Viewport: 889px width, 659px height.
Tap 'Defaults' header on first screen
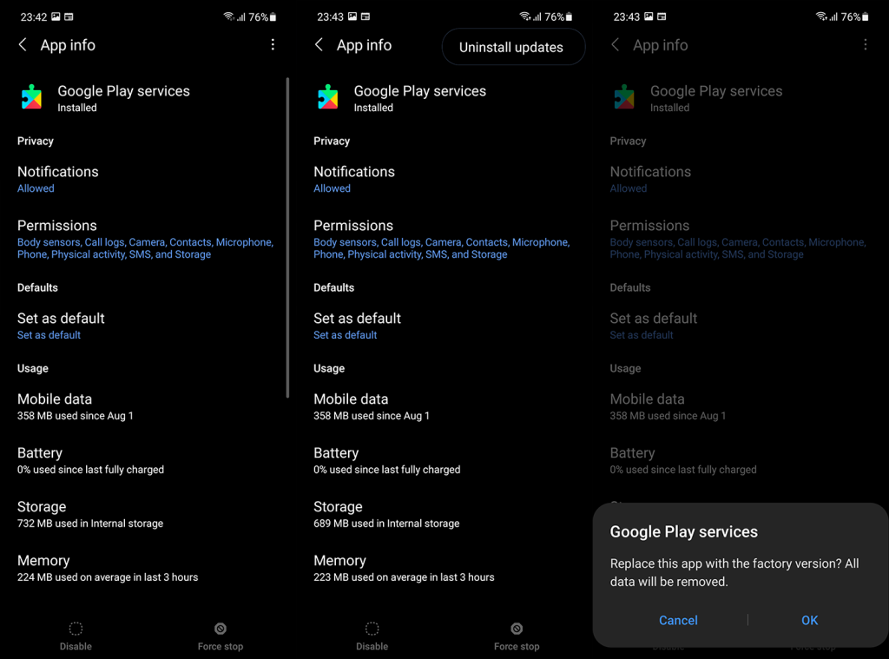(37, 287)
